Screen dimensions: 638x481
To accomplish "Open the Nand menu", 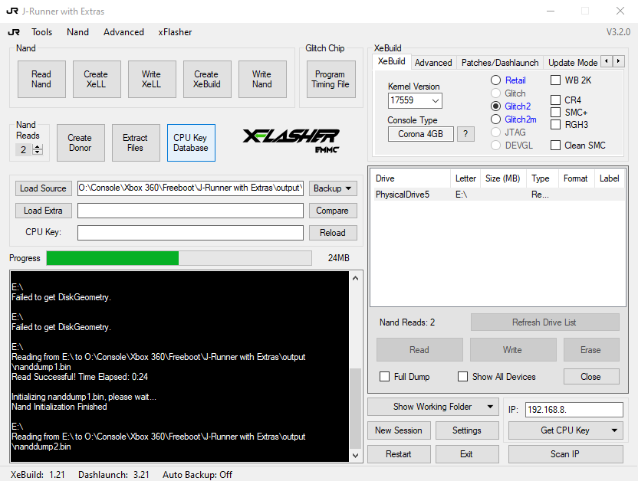I will click(77, 32).
